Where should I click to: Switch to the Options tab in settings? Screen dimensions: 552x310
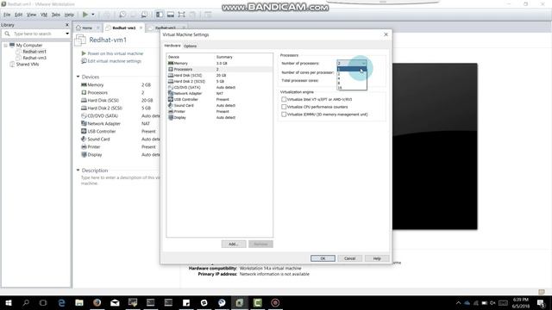coord(190,46)
